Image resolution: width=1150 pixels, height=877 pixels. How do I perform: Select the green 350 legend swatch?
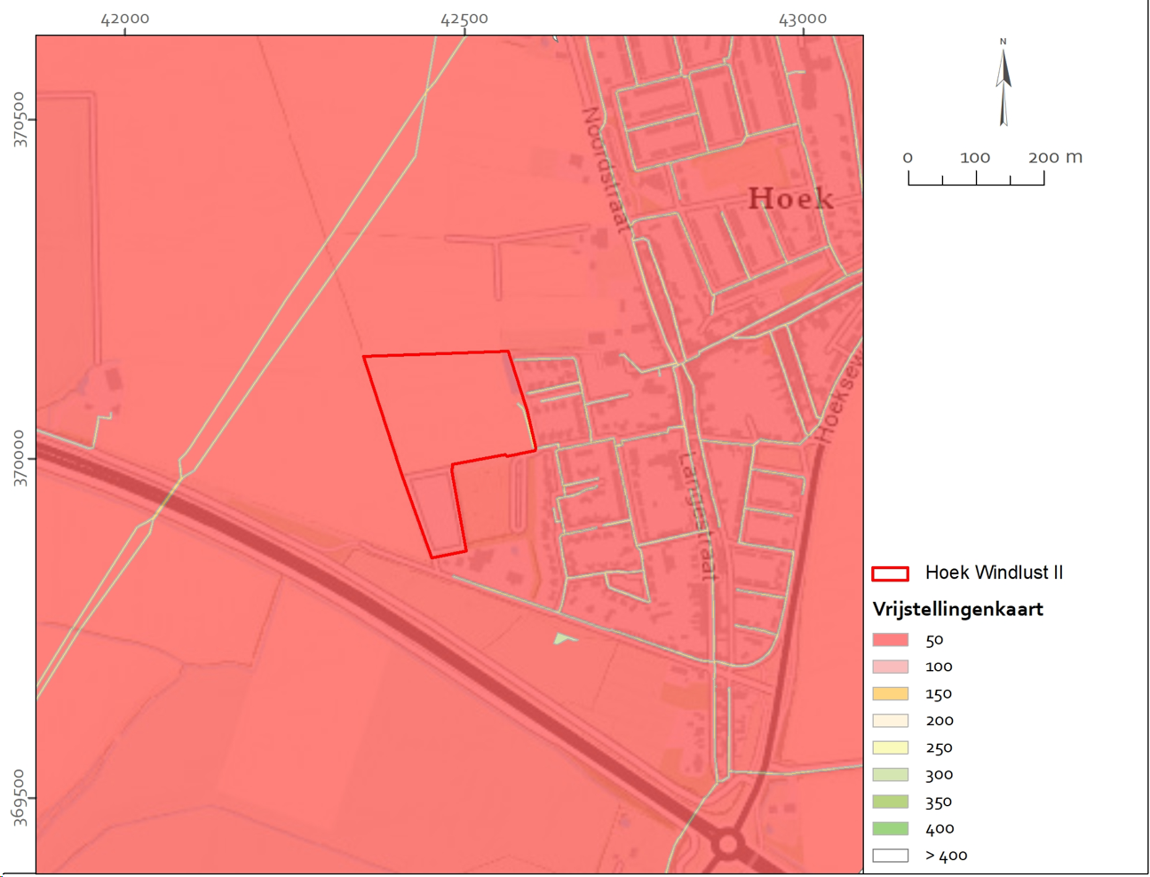pos(890,802)
